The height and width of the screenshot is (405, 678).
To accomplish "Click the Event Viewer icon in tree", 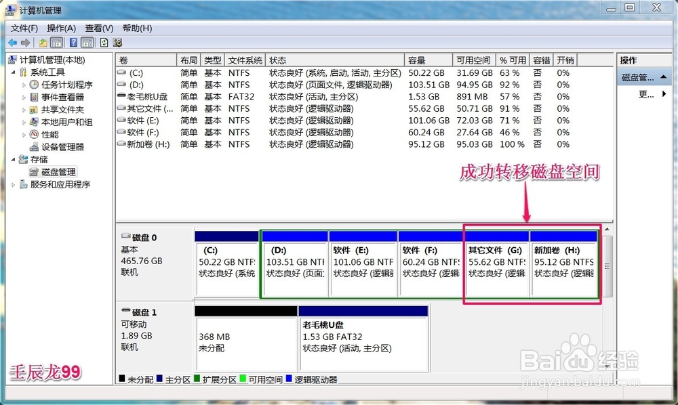I will point(34,97).
